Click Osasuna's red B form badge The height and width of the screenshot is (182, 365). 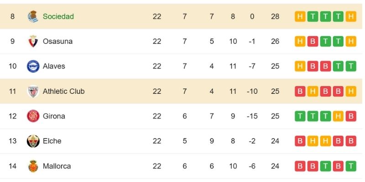click(313, 41)
